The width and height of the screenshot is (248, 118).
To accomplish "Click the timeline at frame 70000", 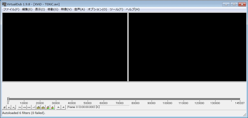I will coord(120,99).
